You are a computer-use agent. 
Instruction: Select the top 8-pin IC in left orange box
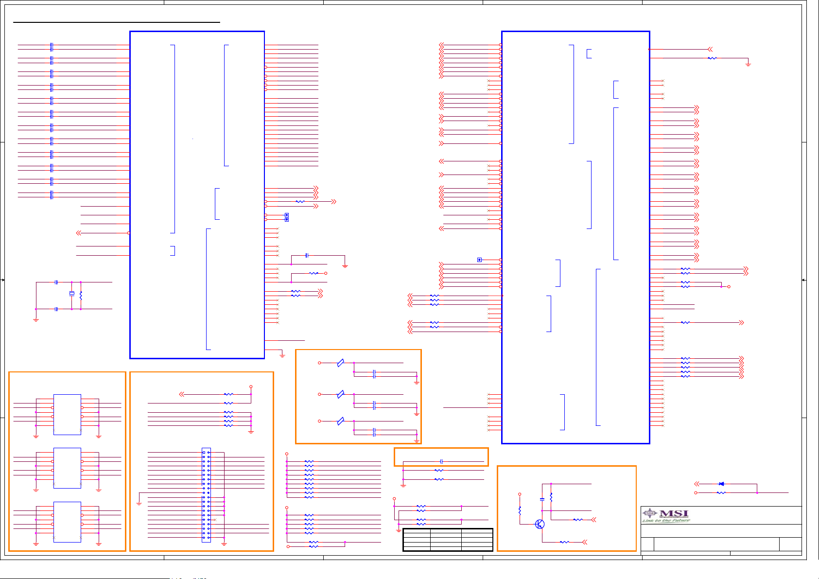point(67,414)
